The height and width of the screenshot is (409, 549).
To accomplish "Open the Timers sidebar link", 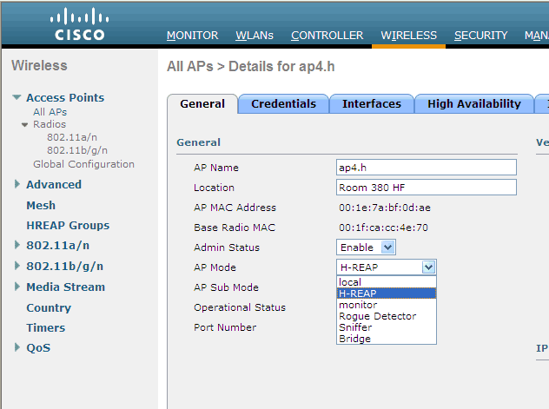I will coord(46,328).
